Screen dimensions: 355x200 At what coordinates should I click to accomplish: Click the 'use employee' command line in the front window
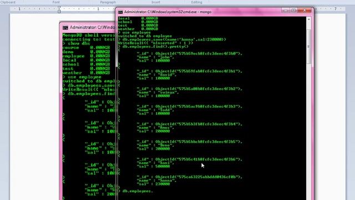click(134, 32)
